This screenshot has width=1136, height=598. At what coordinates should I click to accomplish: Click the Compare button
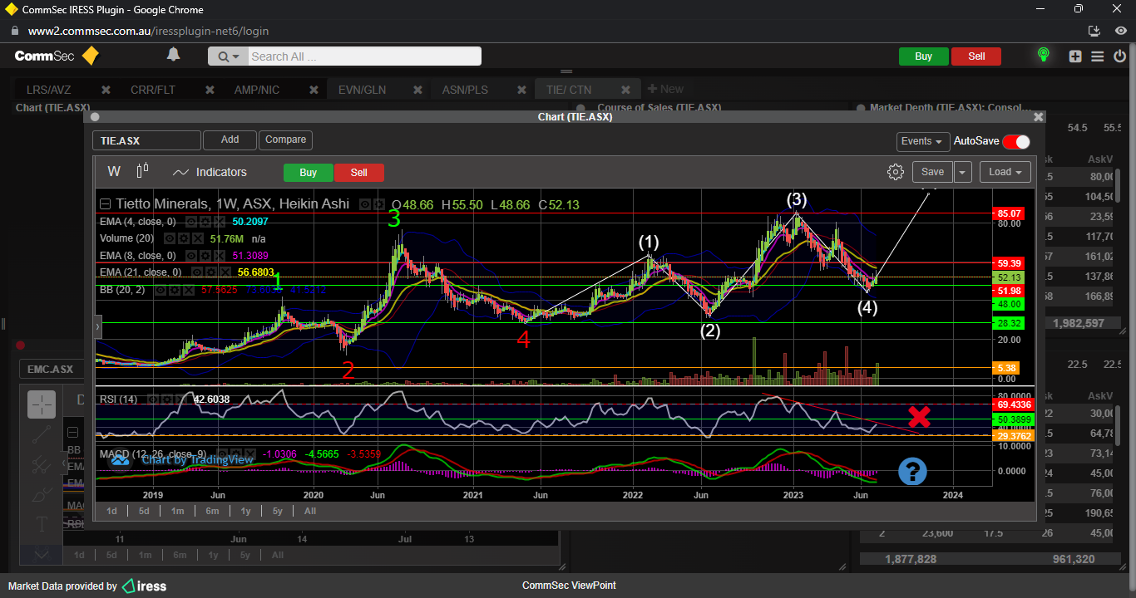(285, 140)
